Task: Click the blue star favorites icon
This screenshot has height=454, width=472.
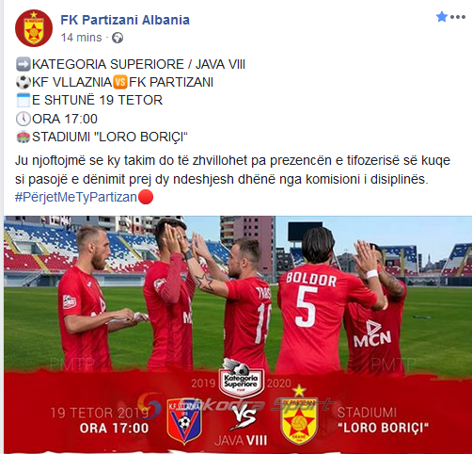Action: tap(442, 17)
